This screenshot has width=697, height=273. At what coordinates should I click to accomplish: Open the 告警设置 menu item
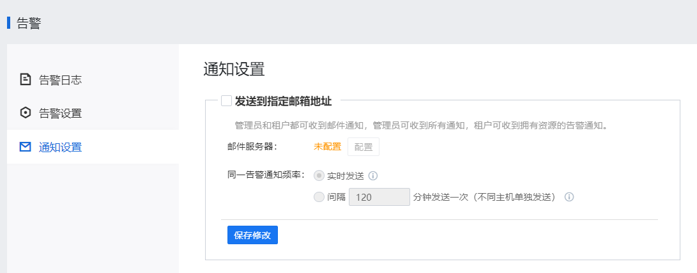pyautogui.click(x=93, y=113)
